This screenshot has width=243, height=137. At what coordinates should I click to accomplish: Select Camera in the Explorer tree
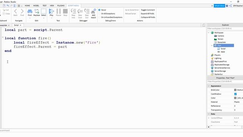pyautogui.click(x=221, y=36)
